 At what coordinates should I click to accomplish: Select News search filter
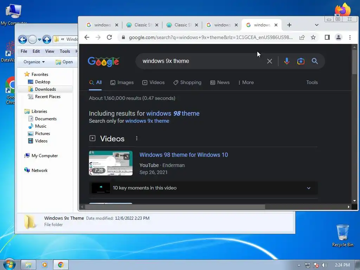pyautogui.click(x=220, y=82)
